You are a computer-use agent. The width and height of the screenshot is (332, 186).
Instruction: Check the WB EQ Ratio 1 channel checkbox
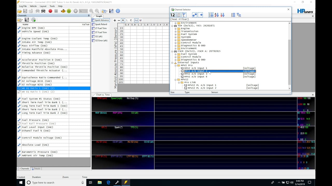click(19, 88)
